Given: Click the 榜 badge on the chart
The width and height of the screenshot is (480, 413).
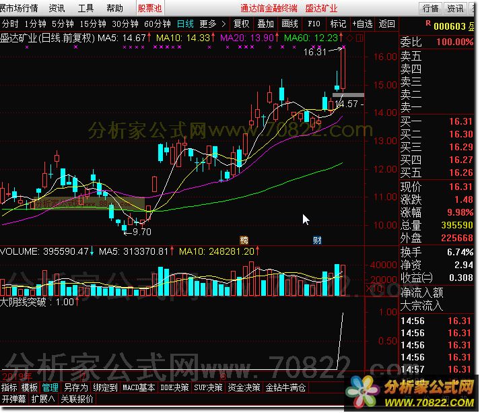Looking at the screenshot, I should (x=244, y=241).
